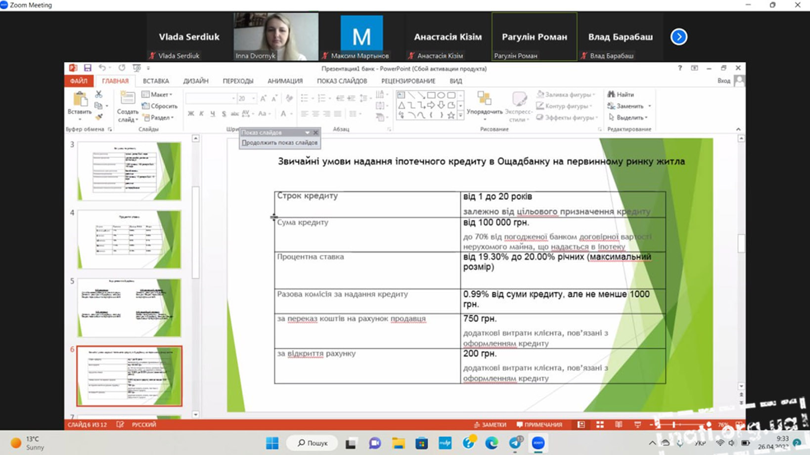Image resolution: width=810 pixels, height=455 pixels.
Task: Toggle strikethrough (abc) formatting
Action: [234, 114]
